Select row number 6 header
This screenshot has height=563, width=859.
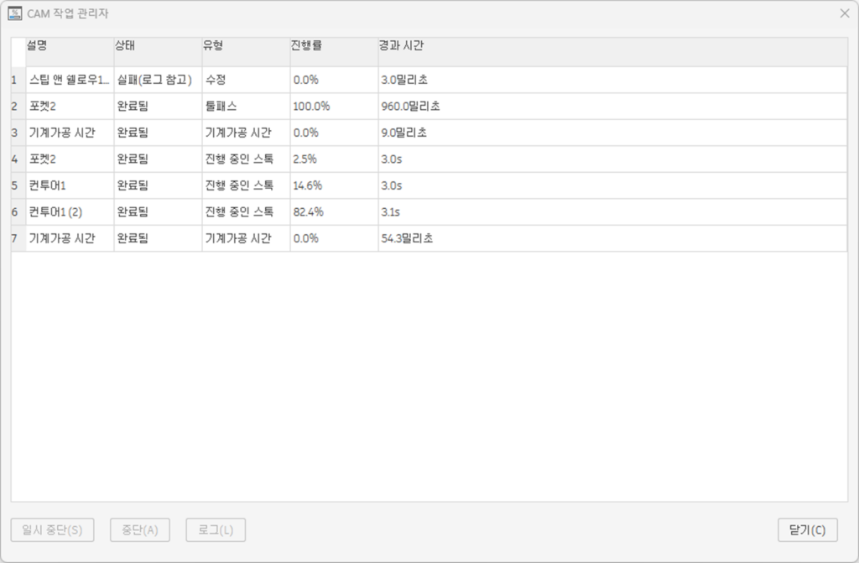coord(18,211)
